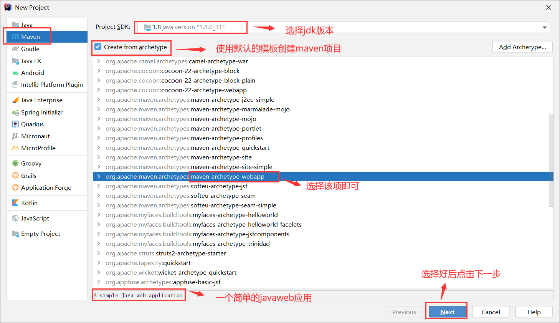Select myfaces-archetype-helloworld-facelets archetype text
Screen dimensions: 560x323
point(247,224)
